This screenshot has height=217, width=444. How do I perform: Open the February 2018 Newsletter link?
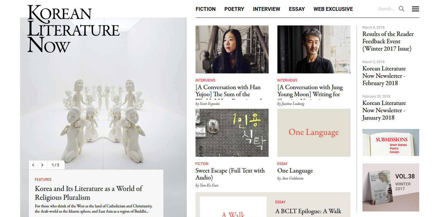click(x=384, y=76)
